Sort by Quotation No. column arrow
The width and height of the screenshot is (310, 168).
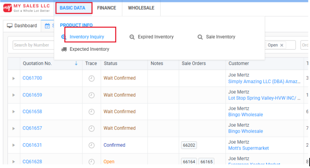tap(76, 63)
